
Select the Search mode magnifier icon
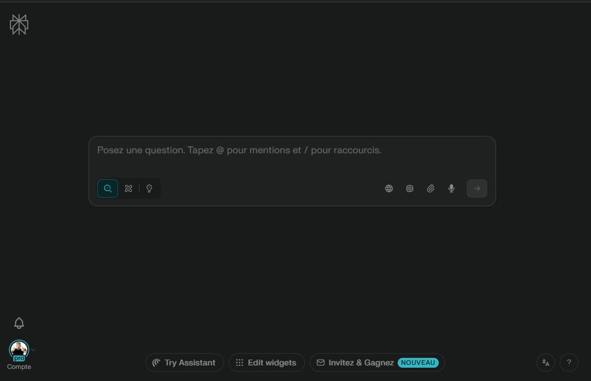click(108, 188)
